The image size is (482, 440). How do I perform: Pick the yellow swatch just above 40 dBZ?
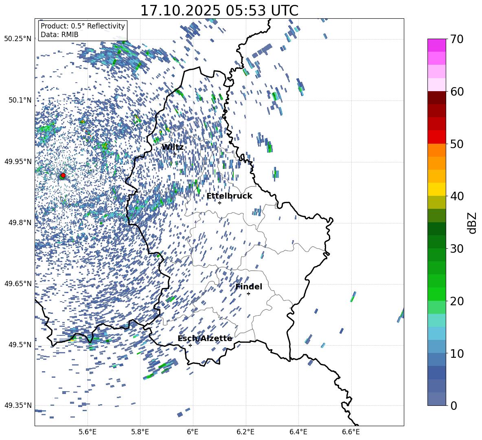click(x=437, y=189)
